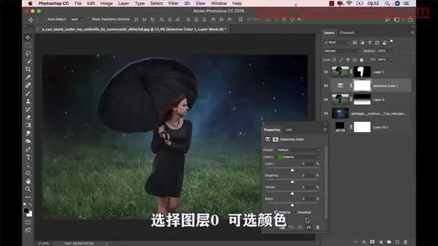The height and width of the screenshot is (246, 438).
Task: Select the Layer 0 gradient mask thumbnail
Action: pos(362,99)
